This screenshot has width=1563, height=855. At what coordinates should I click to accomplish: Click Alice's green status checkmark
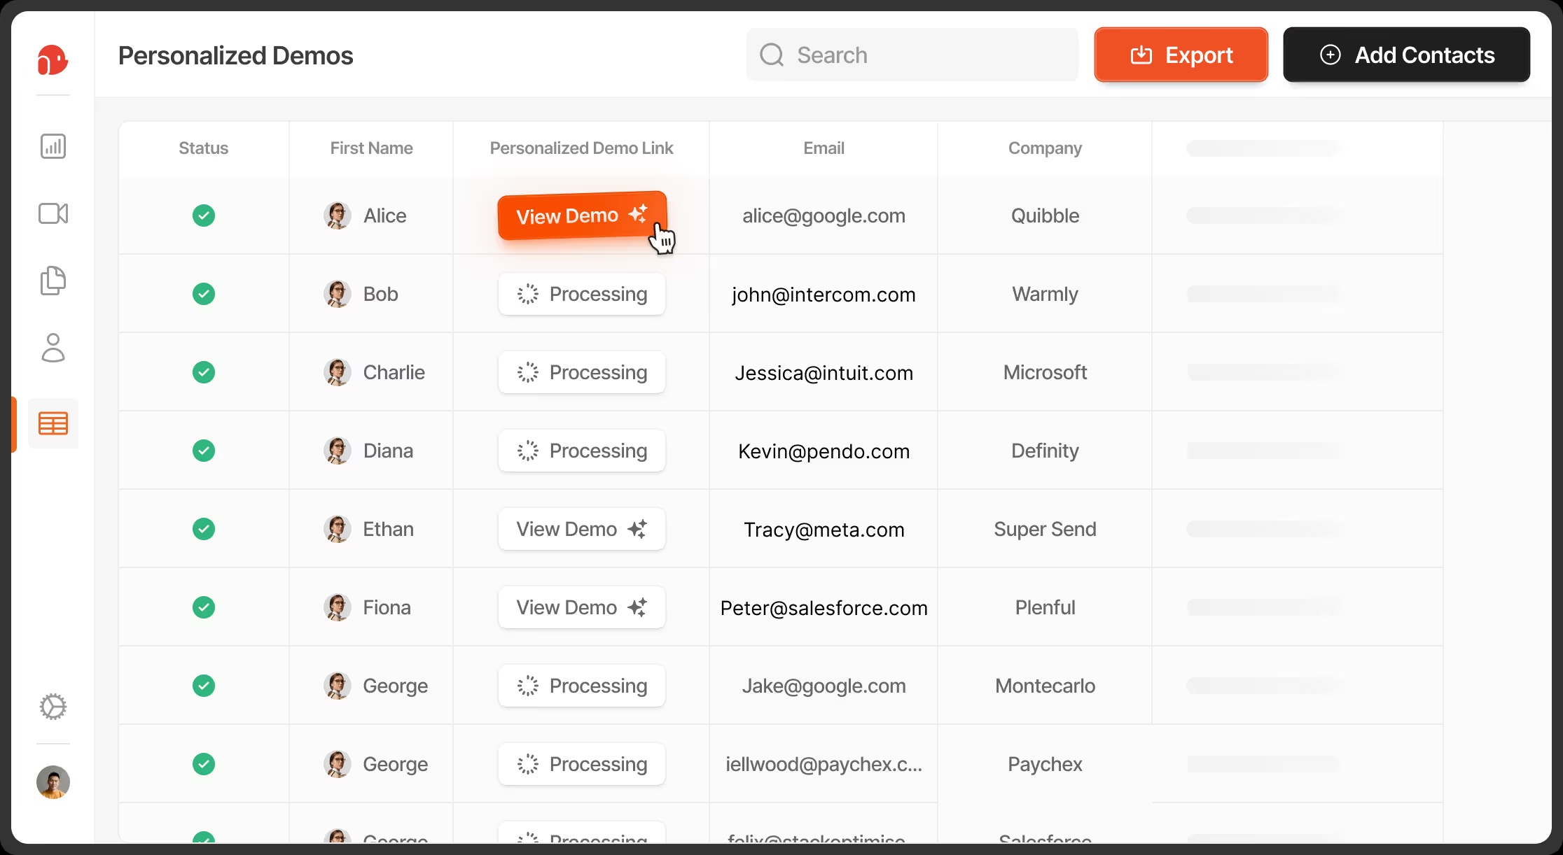pyautogui.click(x=204, y=215)
